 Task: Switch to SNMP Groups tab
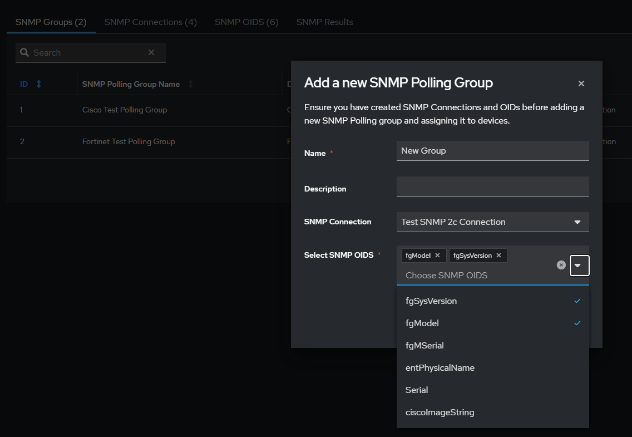(x=51, y=22)
